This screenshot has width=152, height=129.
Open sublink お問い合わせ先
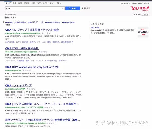tap(51, 61)
